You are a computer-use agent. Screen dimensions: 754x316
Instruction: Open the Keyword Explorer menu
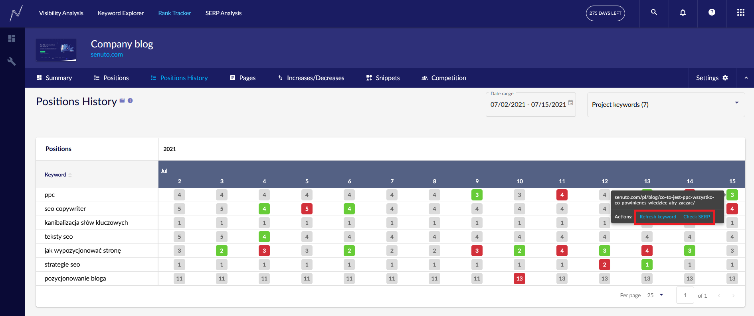point(121,13)
